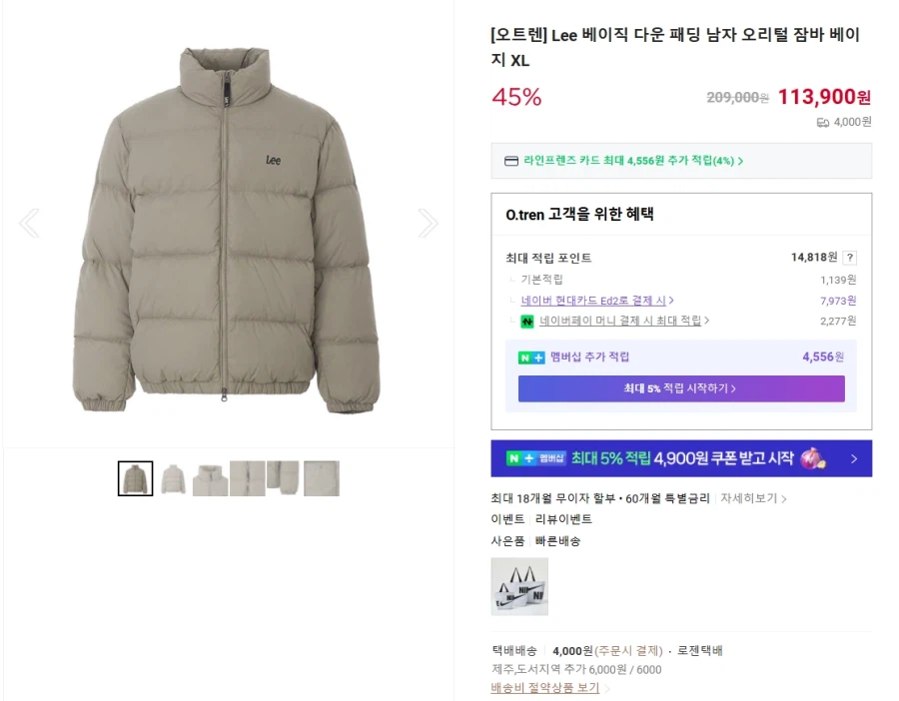This screenshot has width=899, height=701.
Task: Click the card icon beside 라인프렌즈 카드
Action: 509,161
